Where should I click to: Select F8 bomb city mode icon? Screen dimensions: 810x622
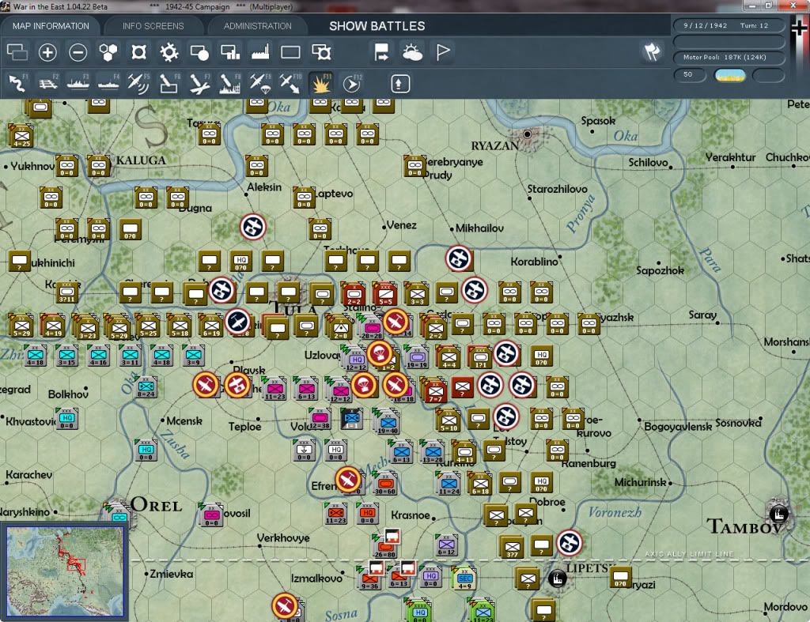pos(230,84)
